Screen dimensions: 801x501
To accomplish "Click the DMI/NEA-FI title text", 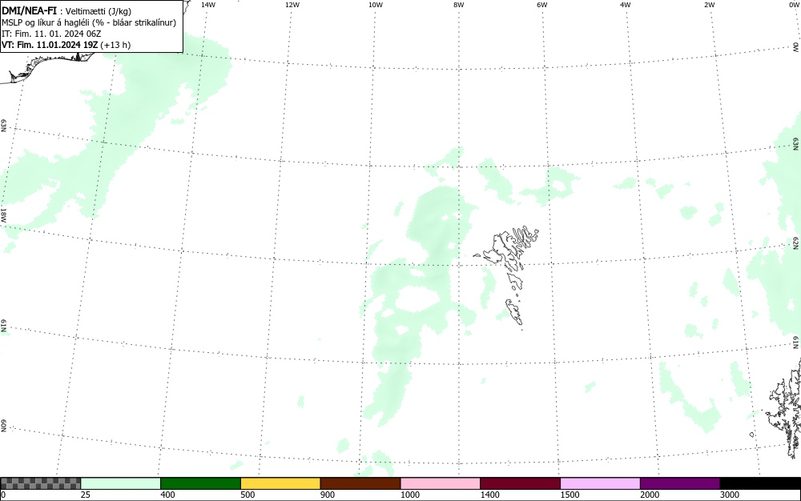I will tap(29, 11).
